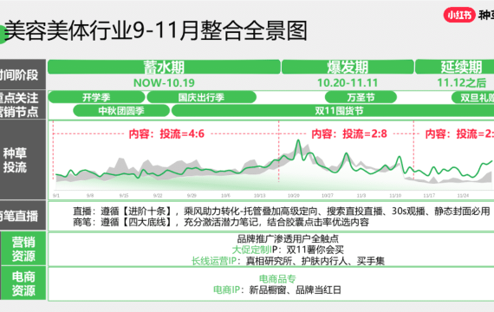The width and height of the screenshot is (494, 312).
Task: Click the 开学季 marketing node pill
Action: tap(96, 97)
